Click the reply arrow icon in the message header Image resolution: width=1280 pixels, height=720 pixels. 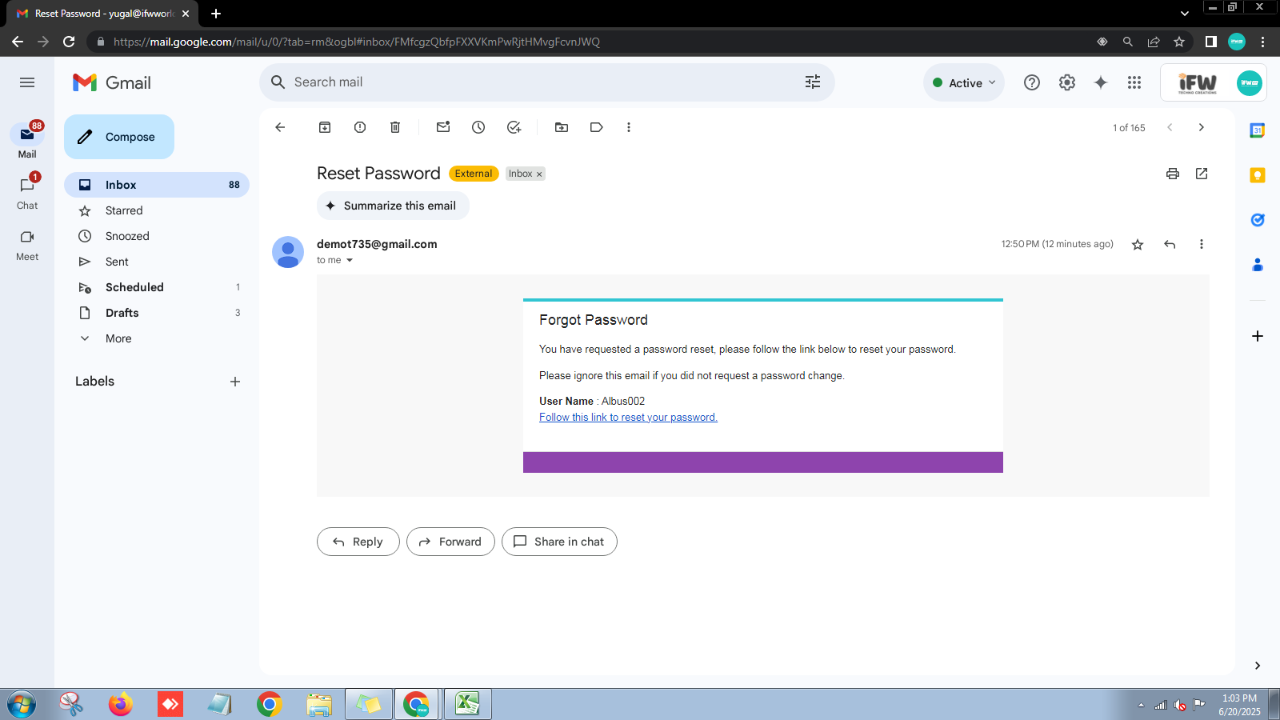coord(1170,245)
